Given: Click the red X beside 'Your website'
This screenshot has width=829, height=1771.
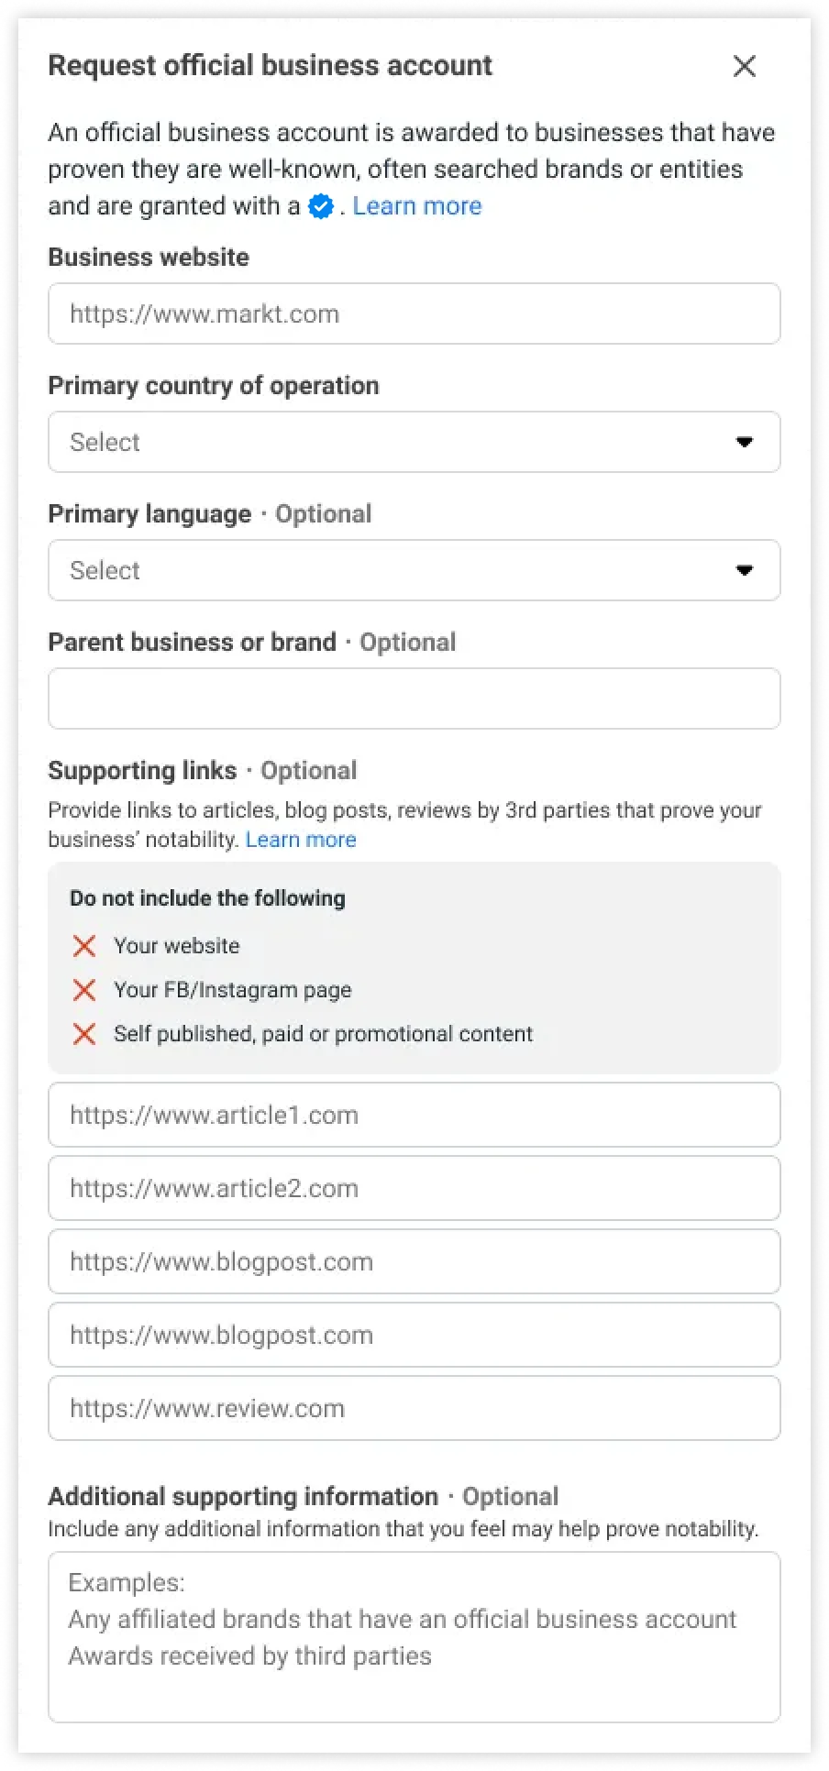Looking at the screenshot, I should click(83, 945).
